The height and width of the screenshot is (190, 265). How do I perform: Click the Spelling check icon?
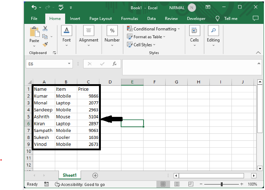60,7
